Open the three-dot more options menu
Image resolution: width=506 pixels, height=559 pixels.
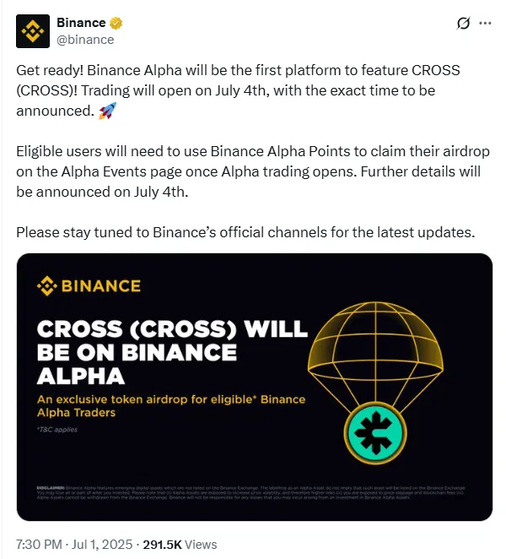(484, 24)
